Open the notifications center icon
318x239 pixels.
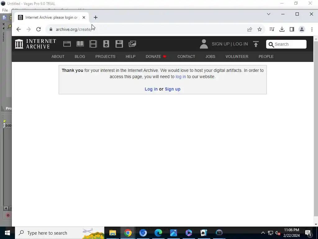308,233
